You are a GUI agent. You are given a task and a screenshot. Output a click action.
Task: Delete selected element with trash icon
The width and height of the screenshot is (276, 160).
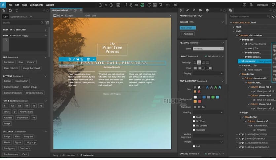88,59
